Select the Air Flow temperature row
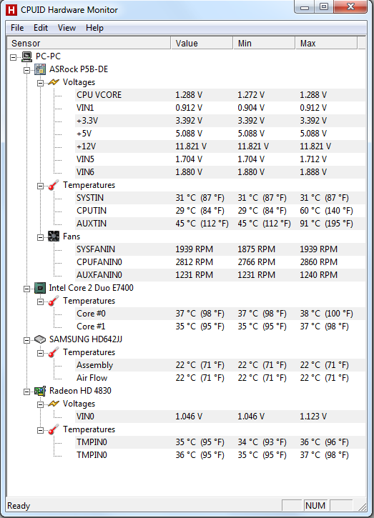This screenshot has width=374, height=518. coord(220,378)
